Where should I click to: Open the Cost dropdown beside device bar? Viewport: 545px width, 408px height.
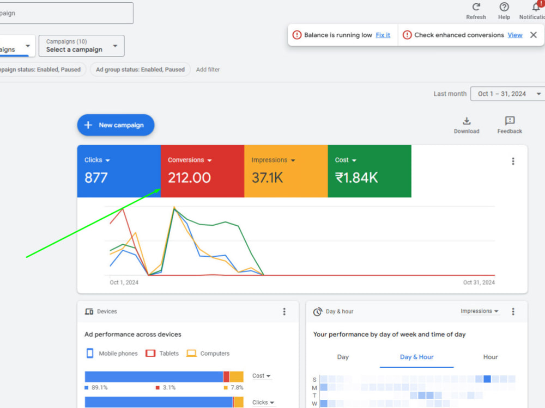262,376
